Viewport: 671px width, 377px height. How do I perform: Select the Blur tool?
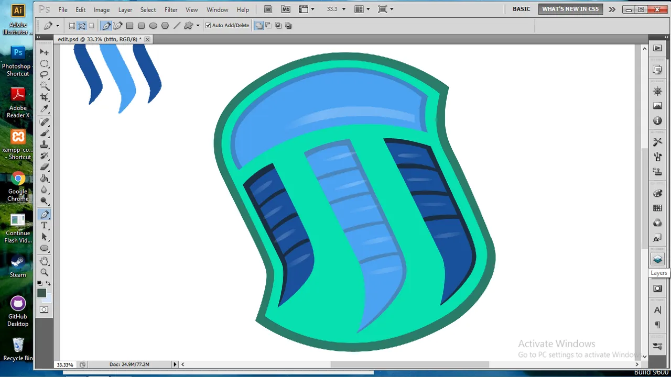pos(45,190)
